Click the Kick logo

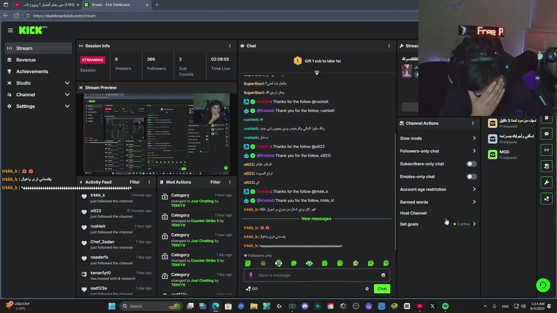tap(33, 30)
